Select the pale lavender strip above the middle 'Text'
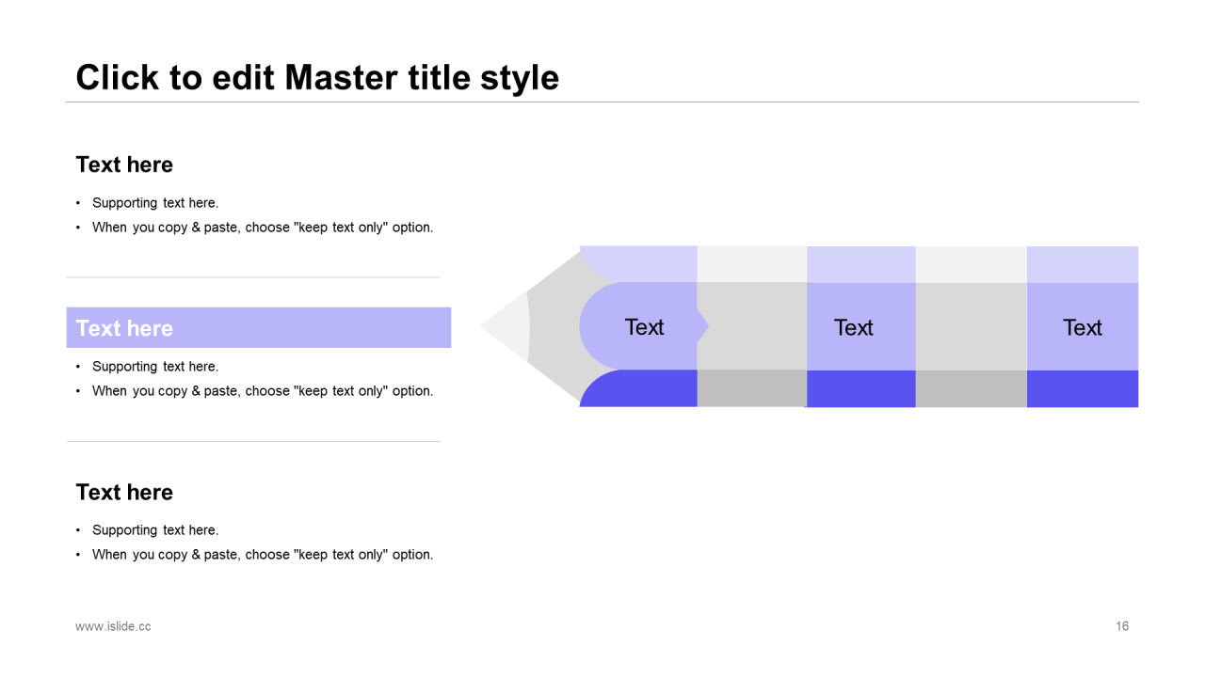The width and height of the screenshot is (1205, 677). tap(861, 264)
